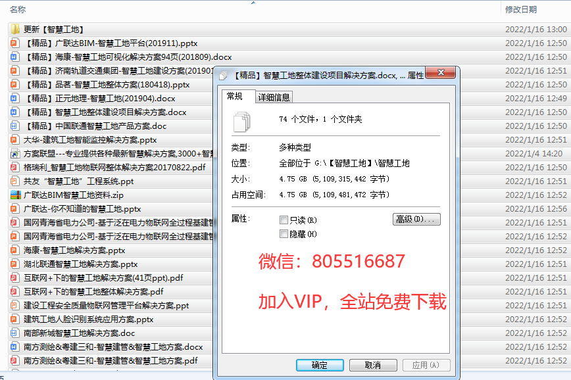Viewport: 571px width, 380px height.
Task: Select the 更新【智慧工地】 folder name
Action: [55, 29]
